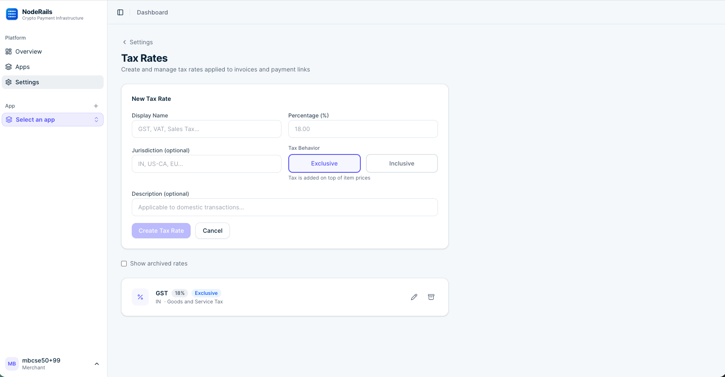
Task: Toggle the sidebar panel icon
Action: (x=120, y=12)
